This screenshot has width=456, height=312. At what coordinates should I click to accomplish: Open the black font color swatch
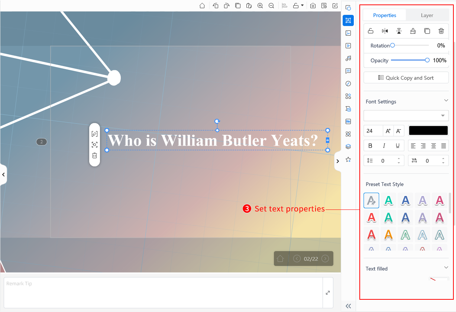(428, 130)
